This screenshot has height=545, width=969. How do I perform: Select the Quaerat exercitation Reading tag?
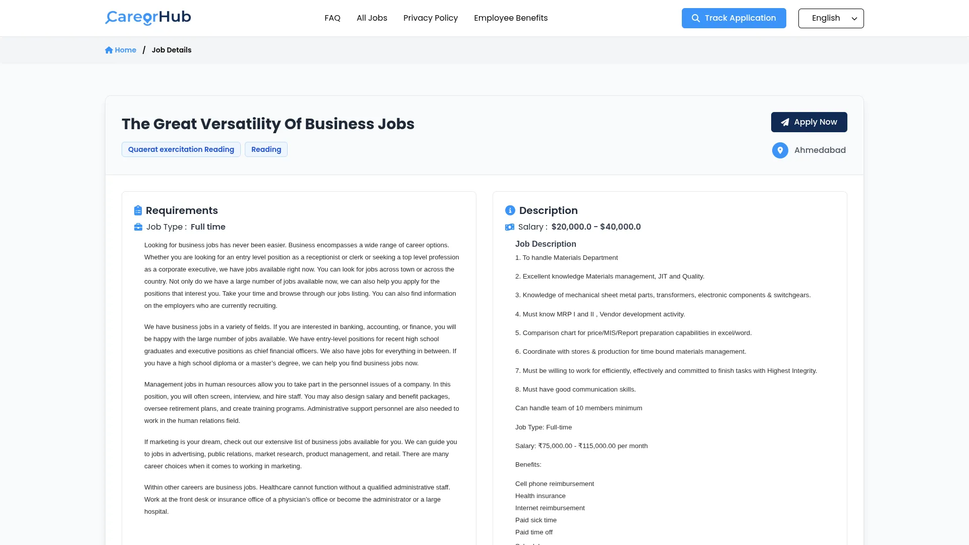coord(181,149)
